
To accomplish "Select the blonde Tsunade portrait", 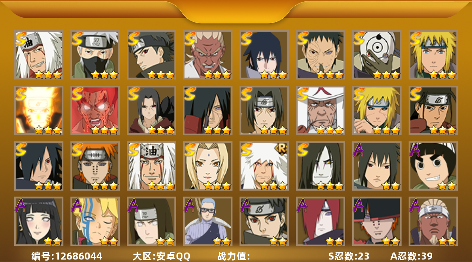I will click(x=207, y=166).
